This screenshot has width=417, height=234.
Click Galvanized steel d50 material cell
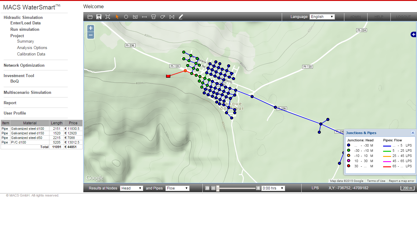[x=30, y=138]
